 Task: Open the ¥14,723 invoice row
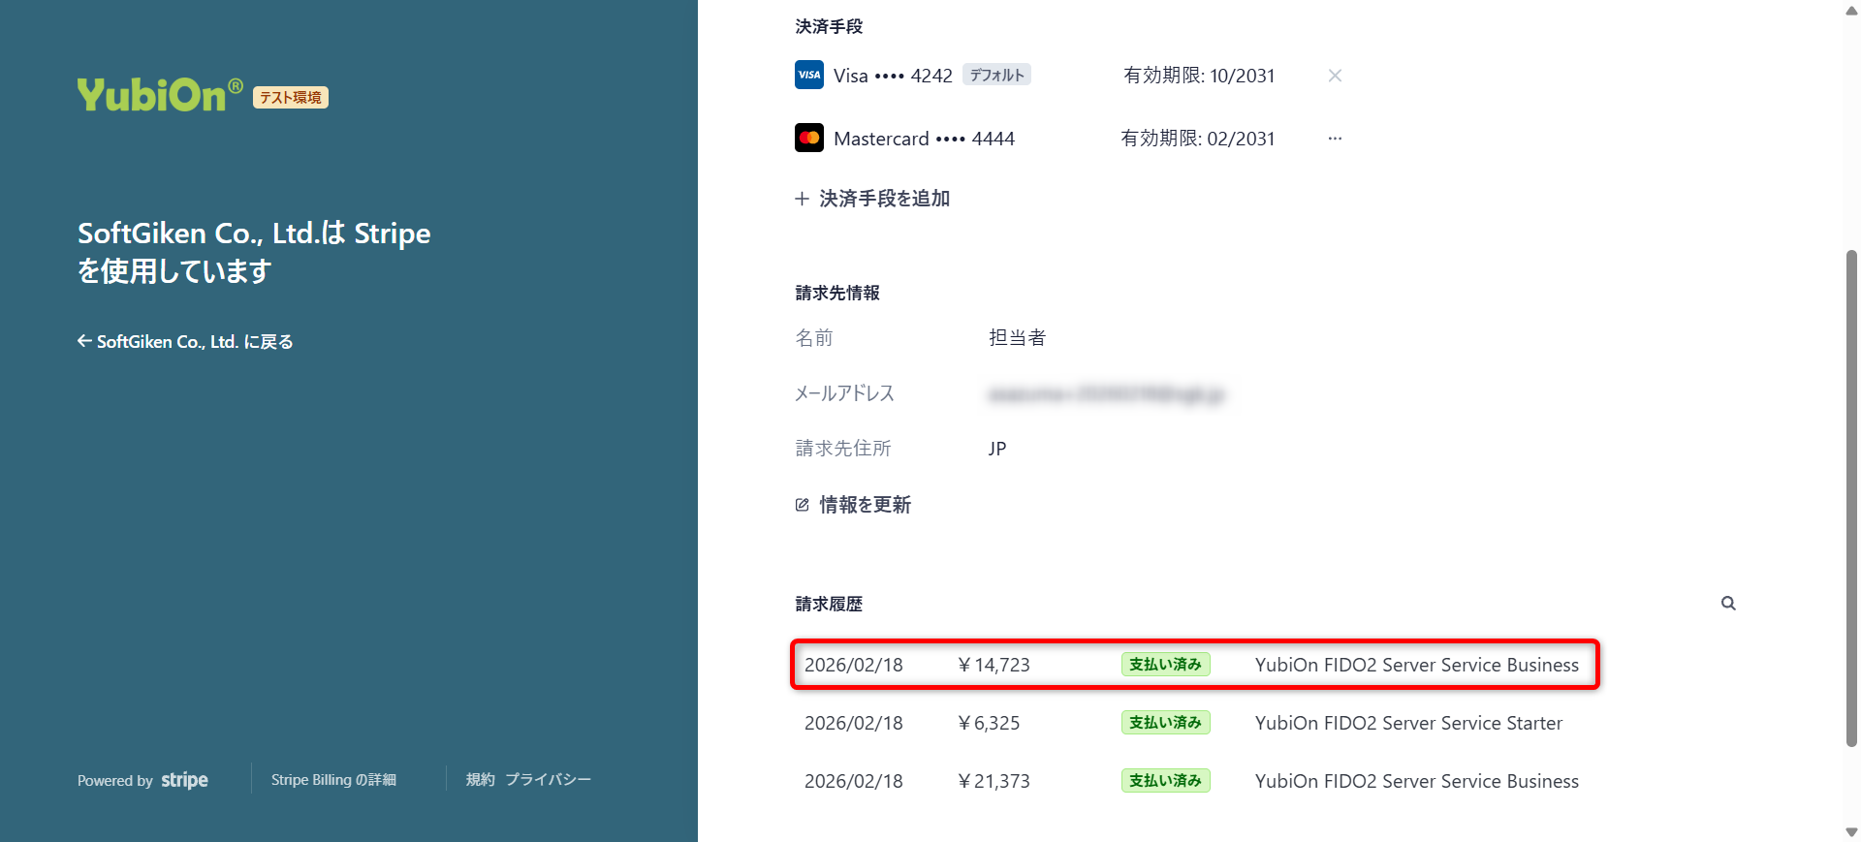[1195, 665]
